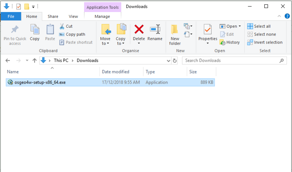Image resolution: width=292 pixels, height=172 pixels.
Task: Click the Rename icon in Organise group
Action: [x=155, y=30]
